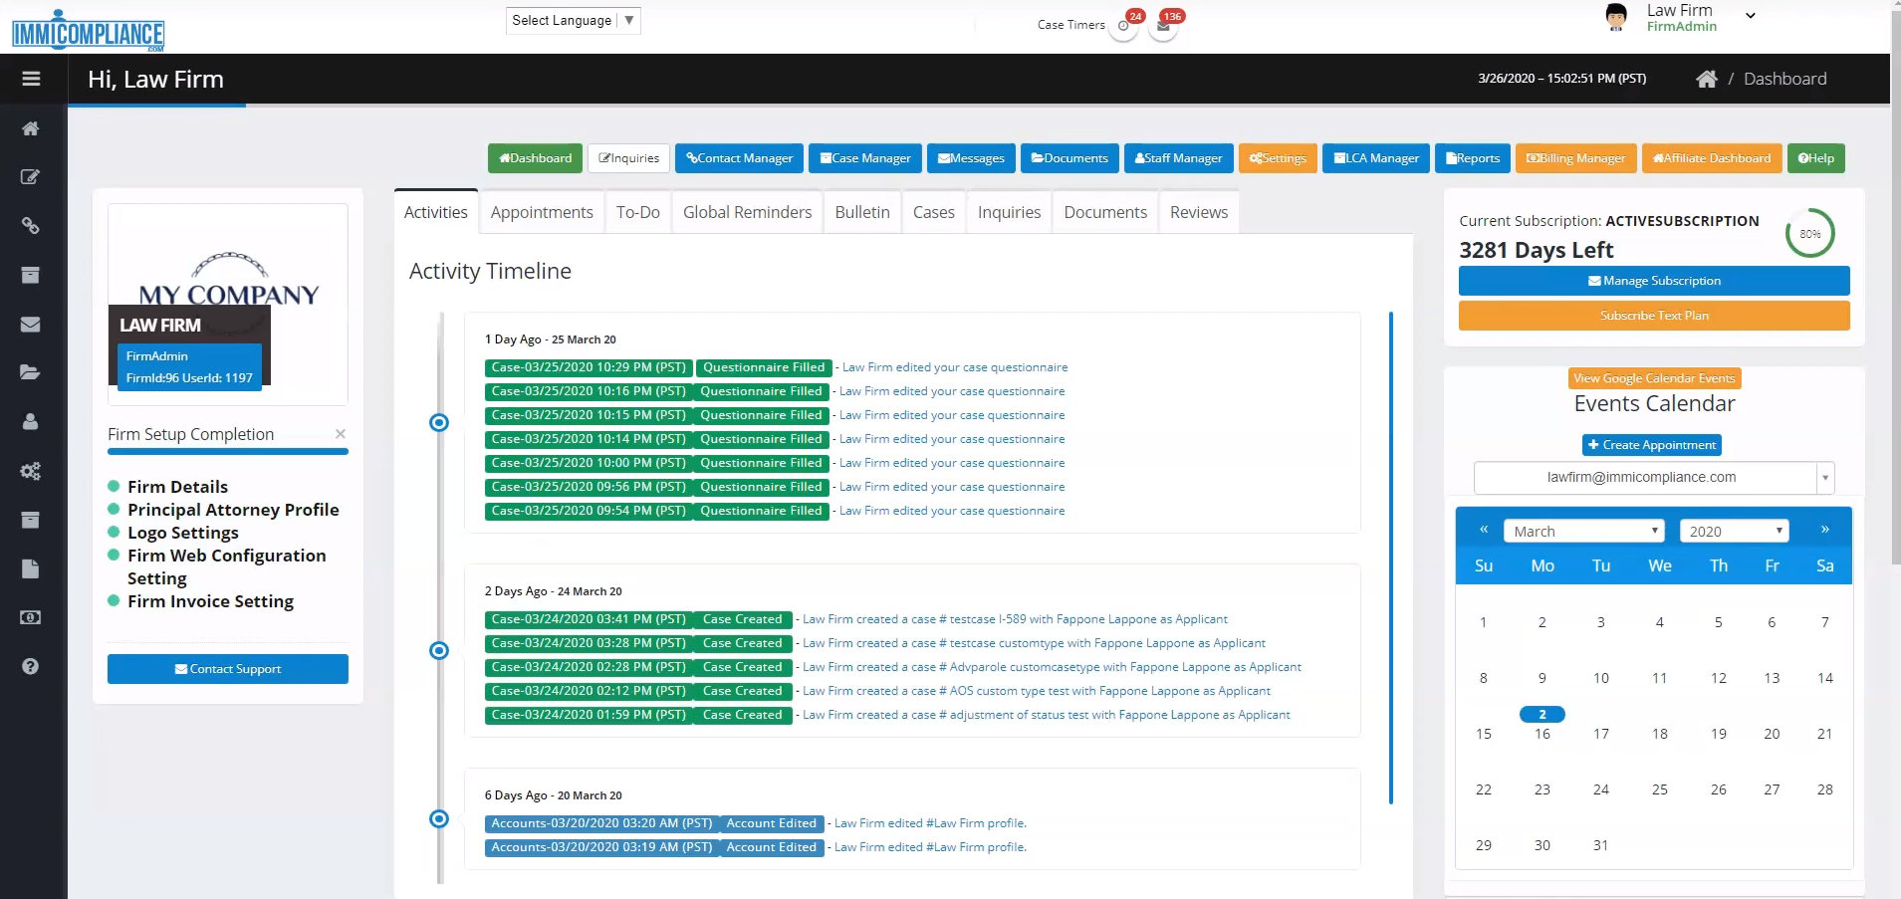Click the Create Appointment button
1901x899 pixels.
[x=1651, y=445]
